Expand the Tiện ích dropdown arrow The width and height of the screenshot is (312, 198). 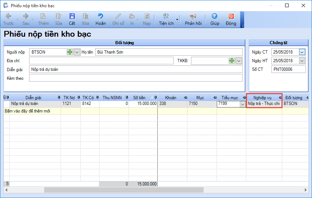[177, 19]
